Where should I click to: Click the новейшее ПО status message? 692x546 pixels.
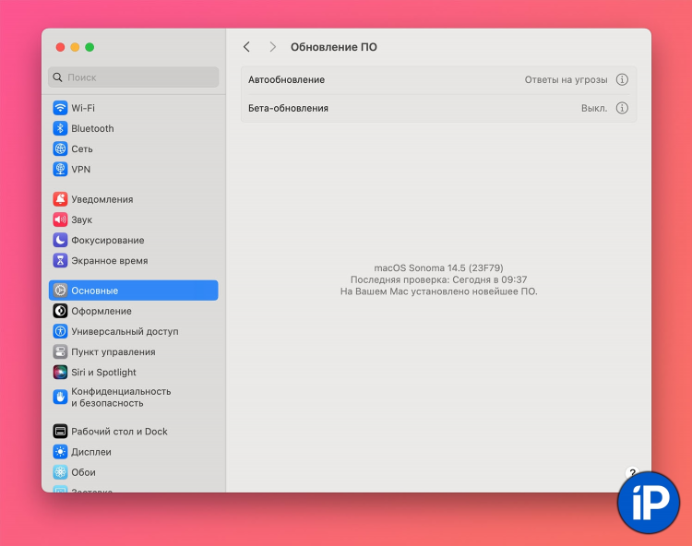(x=438, y=291)
